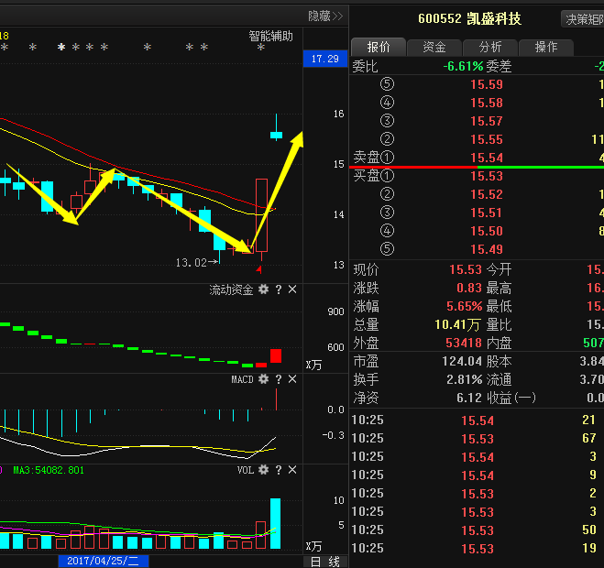Click the bold white asterisk marker
This screenshot has width=604, height=568.
61,47
